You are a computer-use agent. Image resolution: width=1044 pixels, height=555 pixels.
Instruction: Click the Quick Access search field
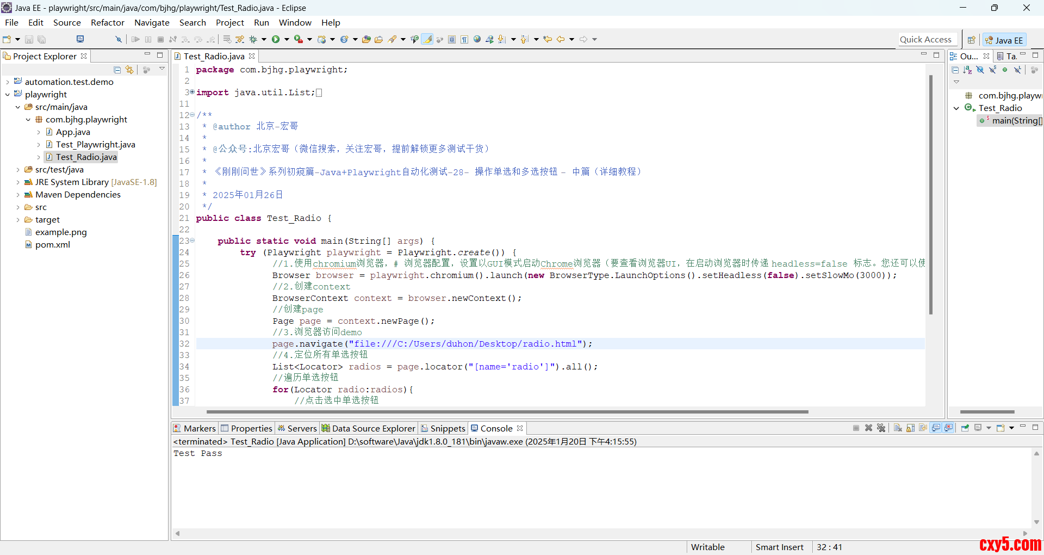pos(925,39)
